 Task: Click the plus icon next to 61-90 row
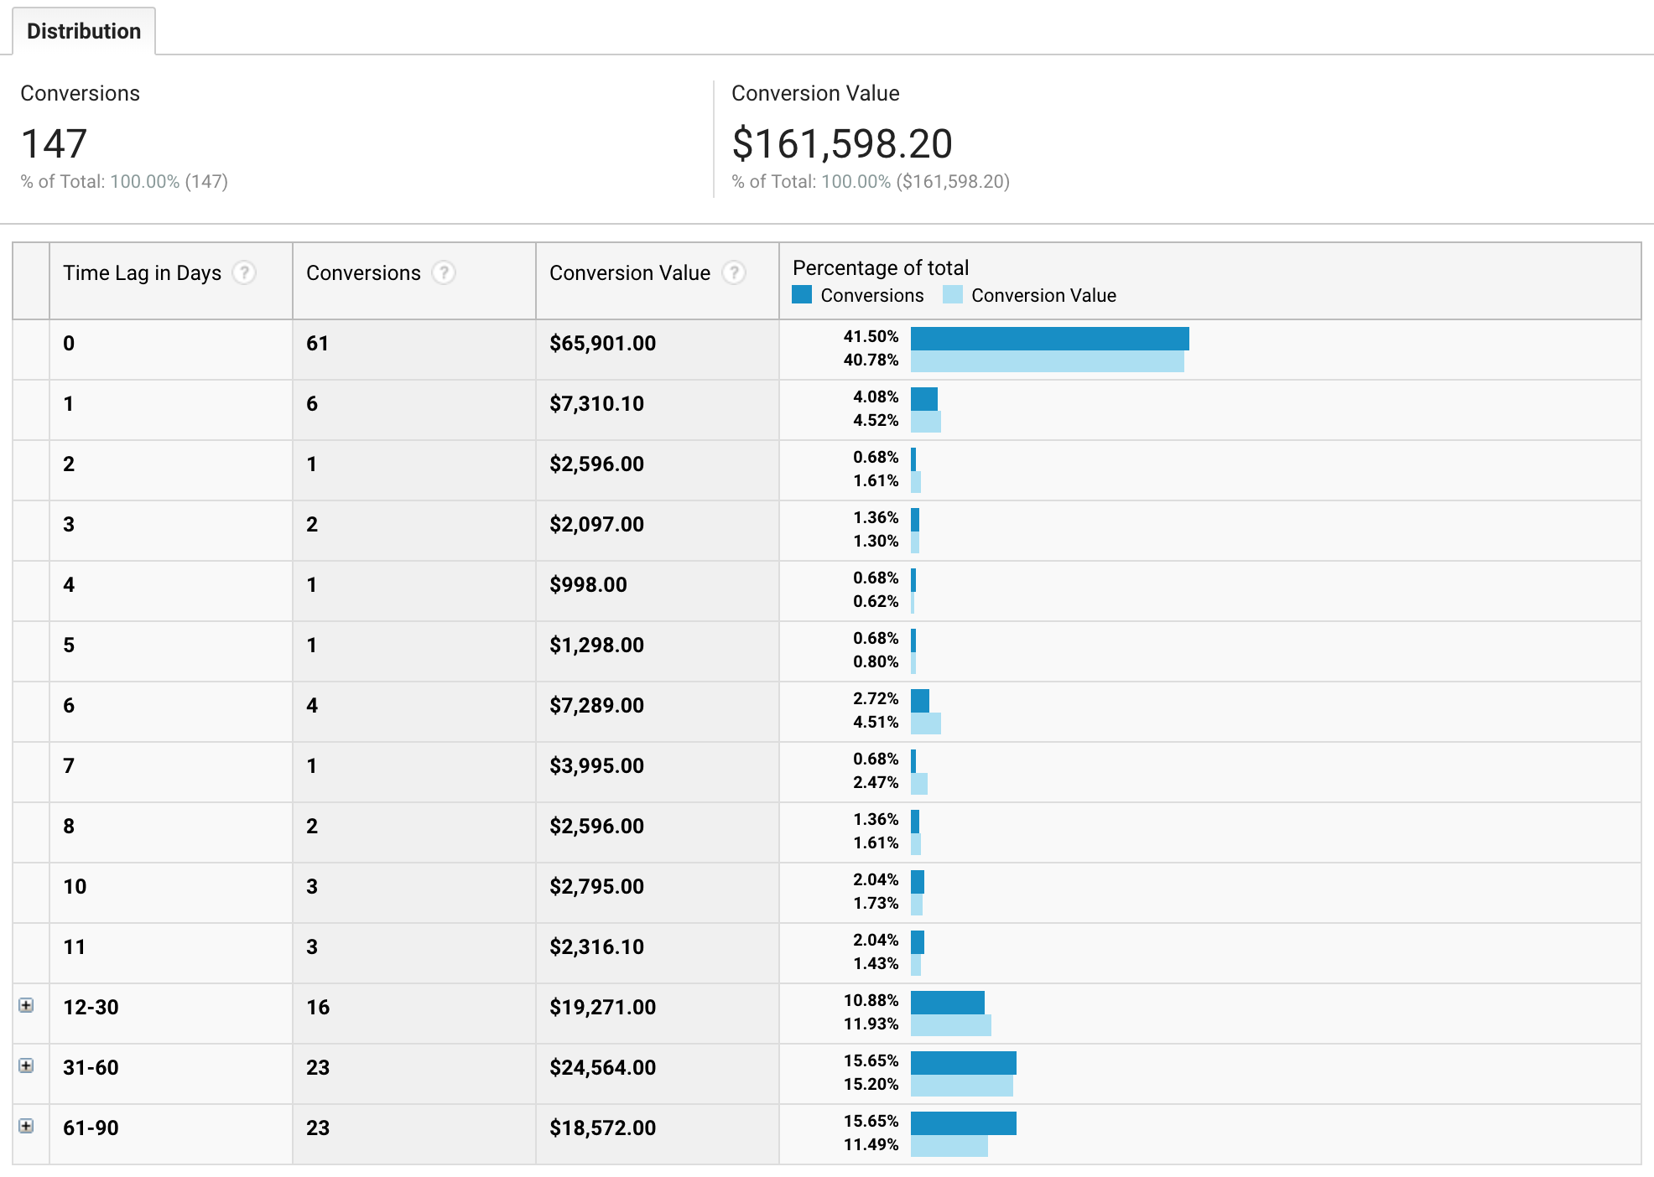[x=25, y=1125]
